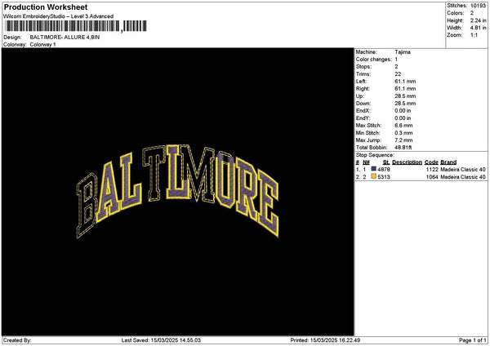Click the yellow thread swatch 5313
This screenshot has height=346, width=490.
[373, 176]
